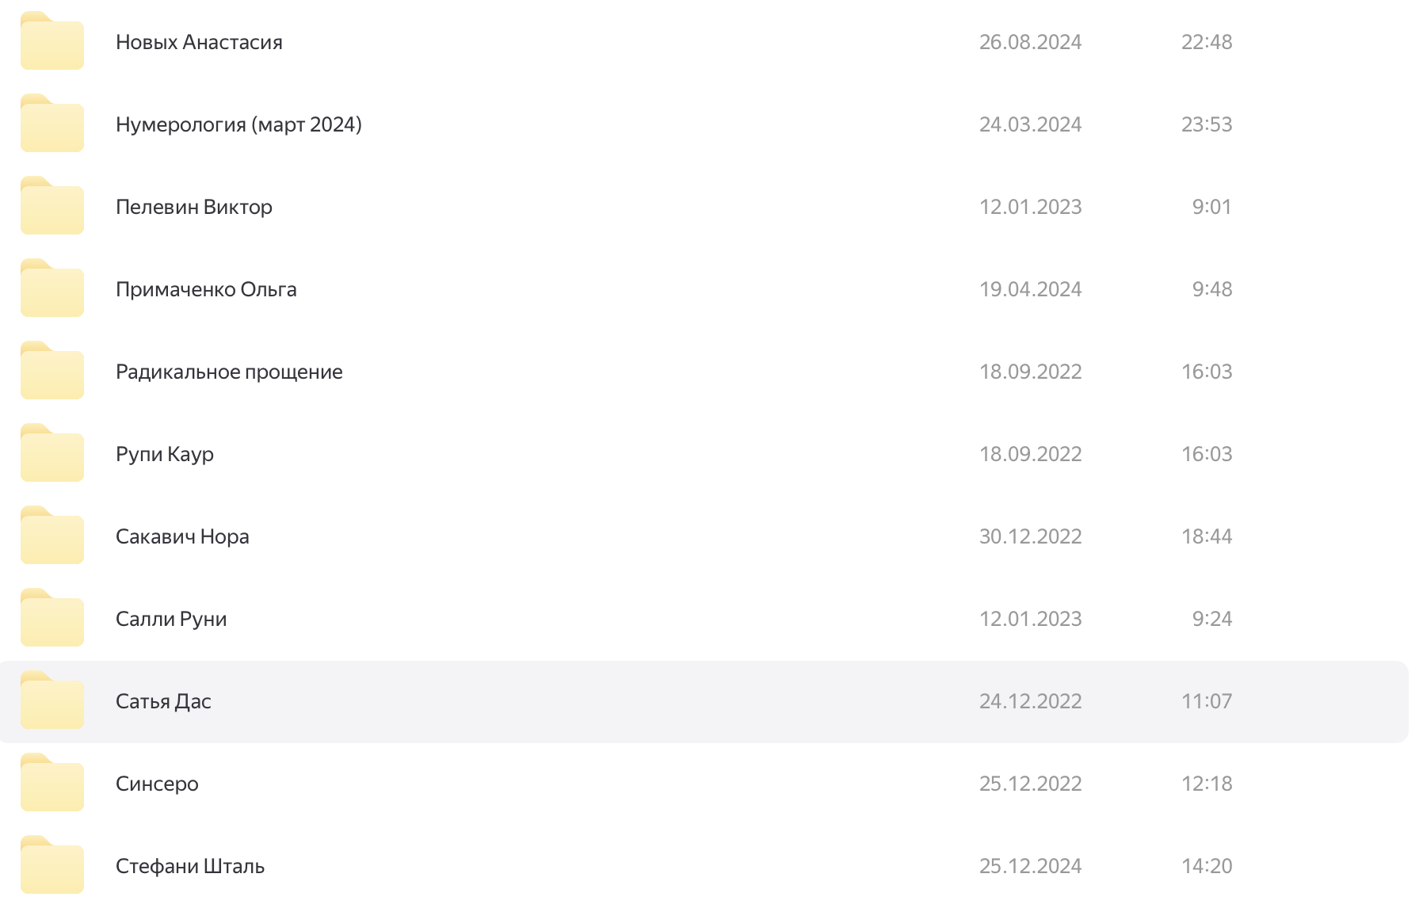1423x908 pixels.
Task: Click the 18:44 time for Сакавич Нора
Action: pyautogui.click(x=1207, y=536)
